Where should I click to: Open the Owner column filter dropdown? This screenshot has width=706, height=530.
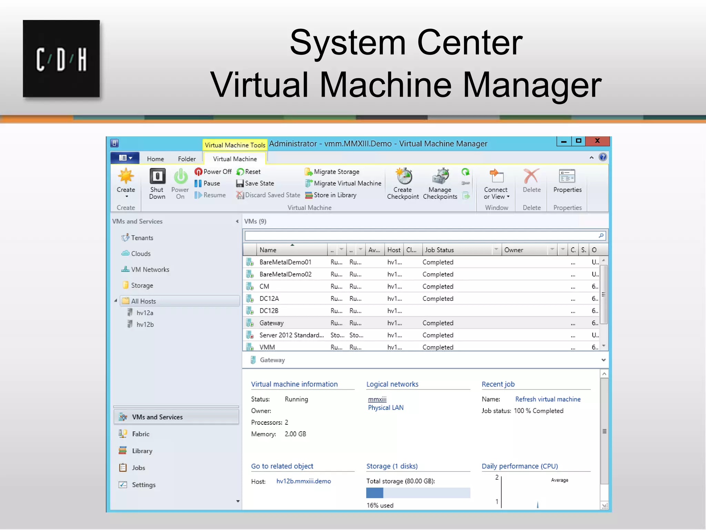coord(552,249)
